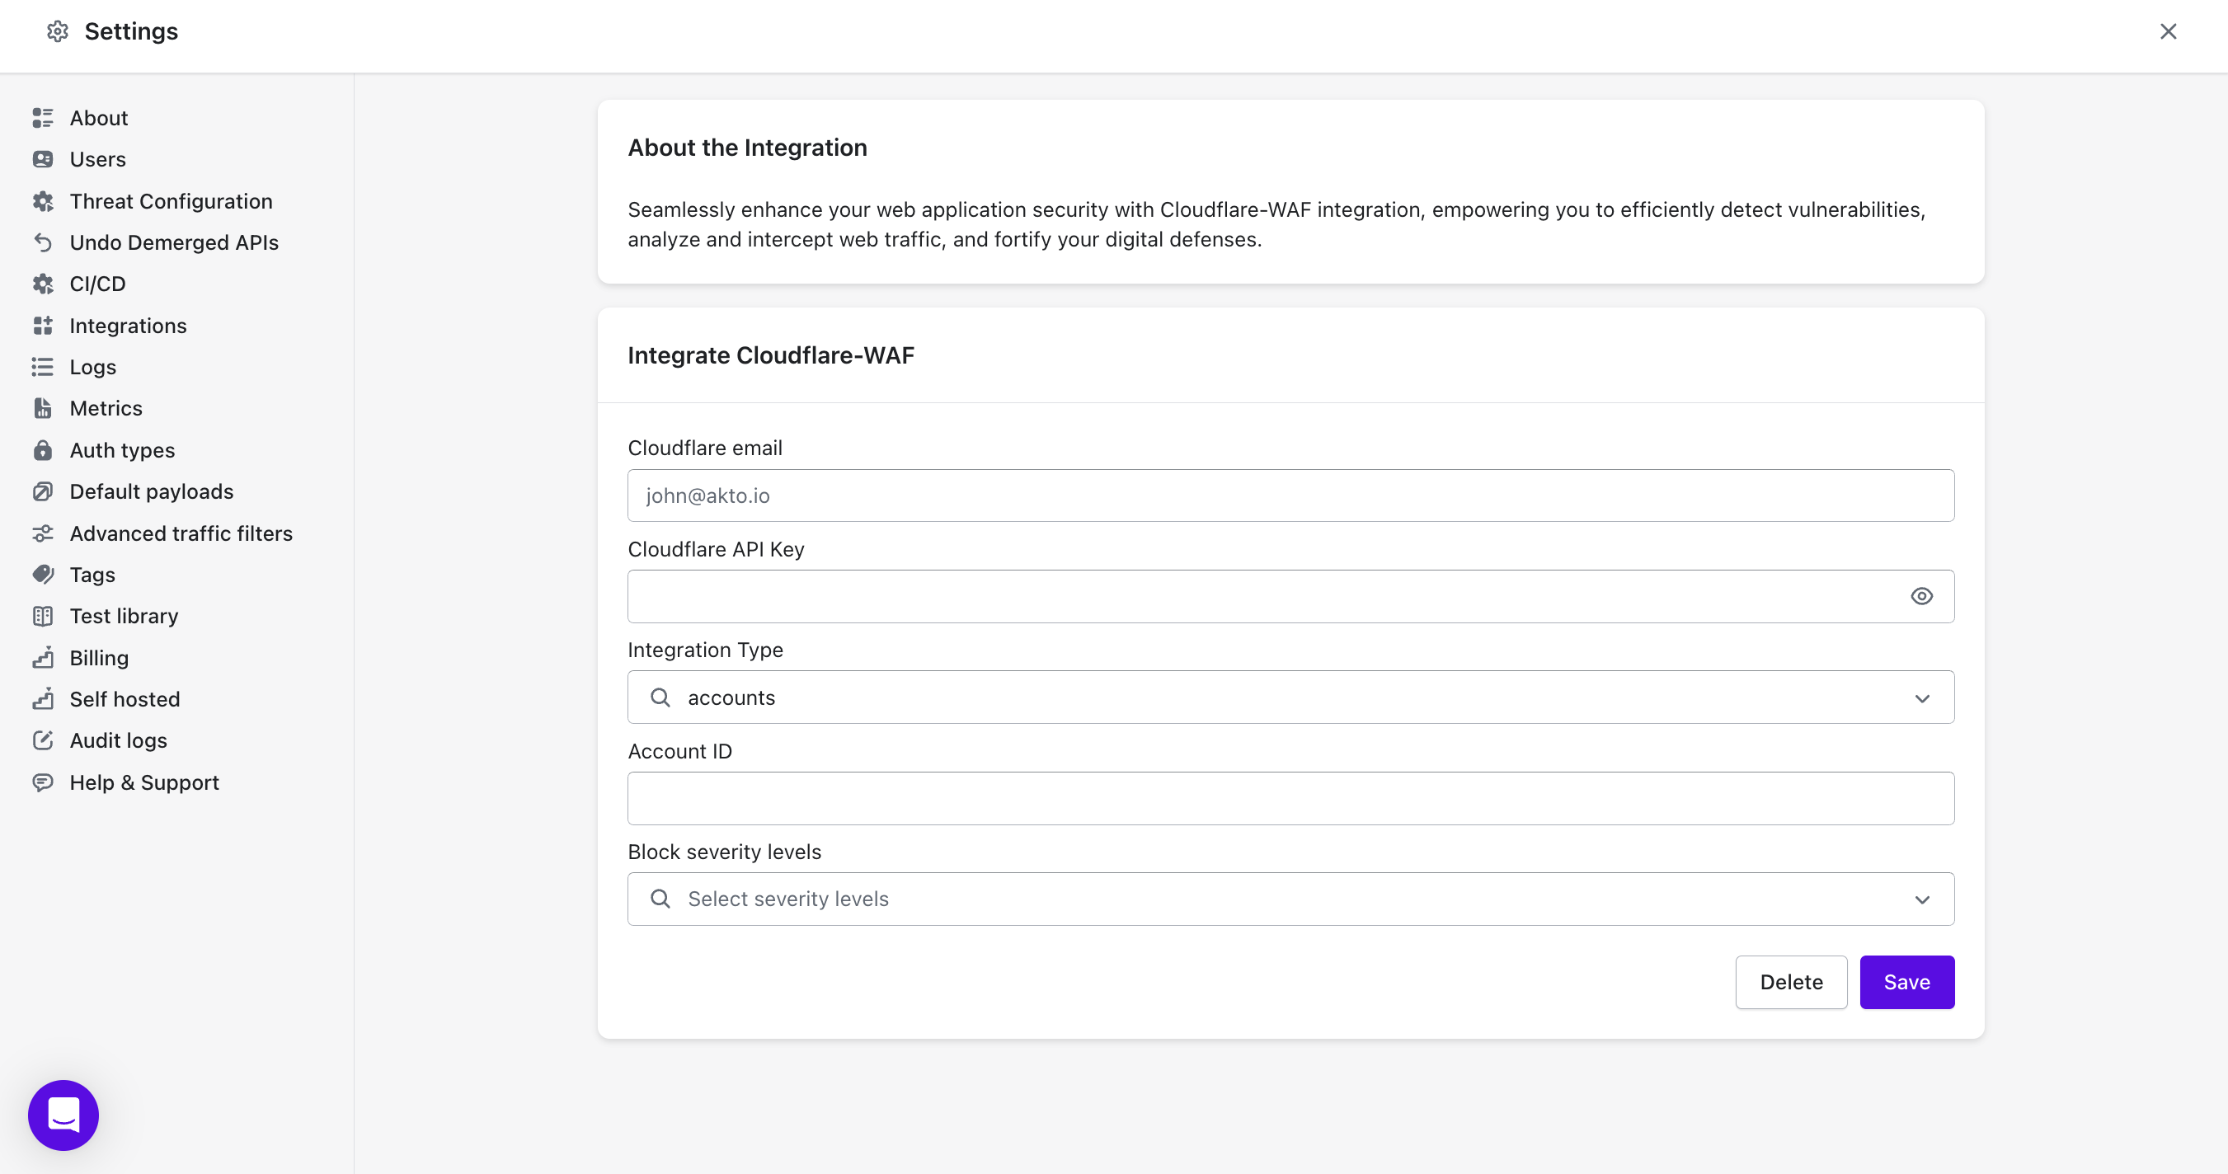Click into the Account ID field
Image resolution: width=2228 pixels, height=1174 pixels.
[1290, 798]
